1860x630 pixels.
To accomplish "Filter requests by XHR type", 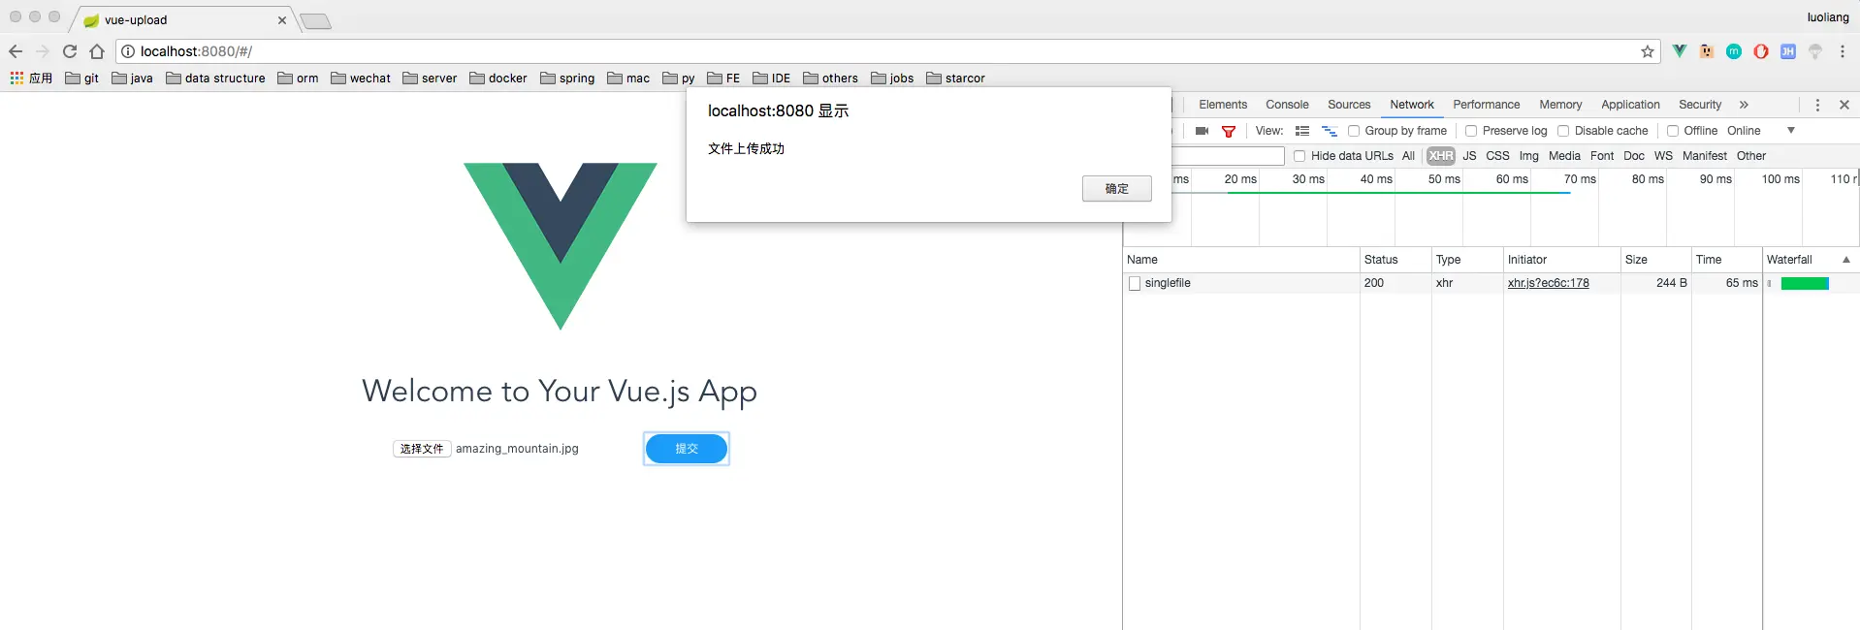I will point(1441,156).
